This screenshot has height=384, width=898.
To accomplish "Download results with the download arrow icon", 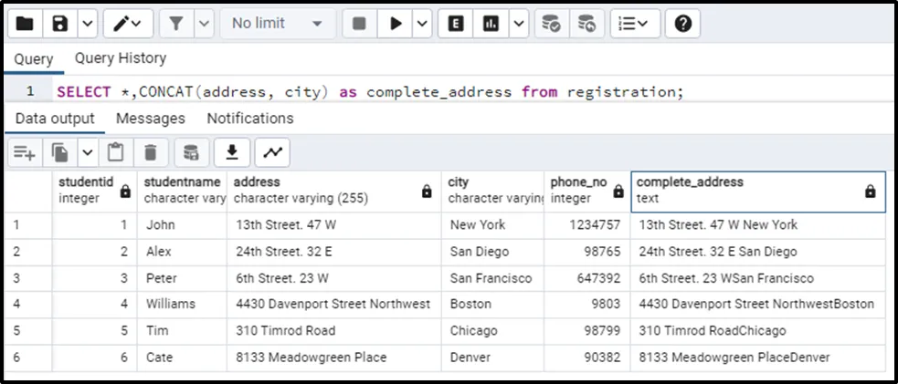I will click(x=232, y=151).
